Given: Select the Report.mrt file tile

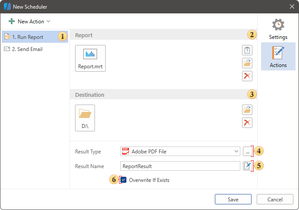Looking at the screenshot, I should click(x=90, y=58).
